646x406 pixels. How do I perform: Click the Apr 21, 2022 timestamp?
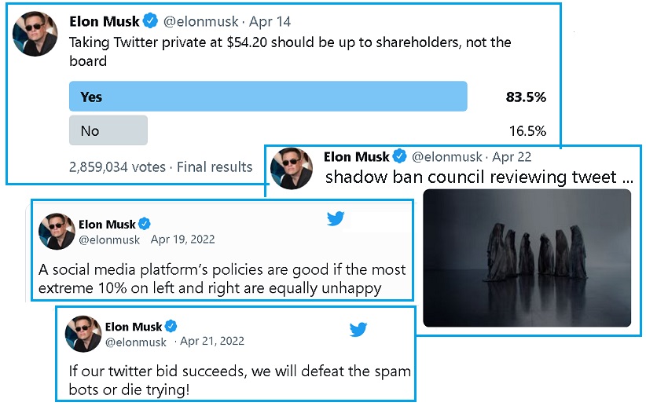tap(212, 341)
